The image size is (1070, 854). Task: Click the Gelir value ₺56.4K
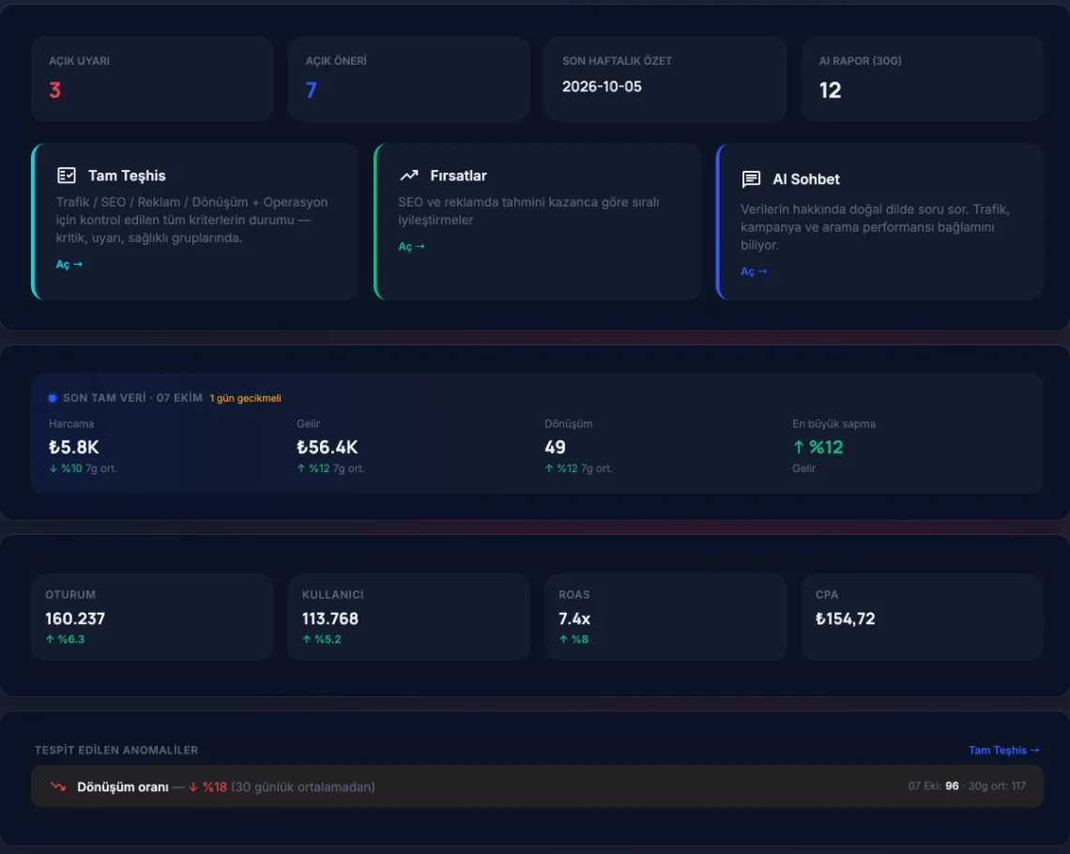click(327, 448)
